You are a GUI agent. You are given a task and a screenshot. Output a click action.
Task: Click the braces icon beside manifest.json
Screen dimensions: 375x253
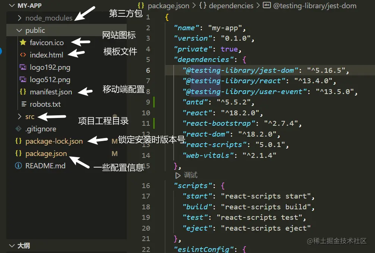tap(23, 92)
